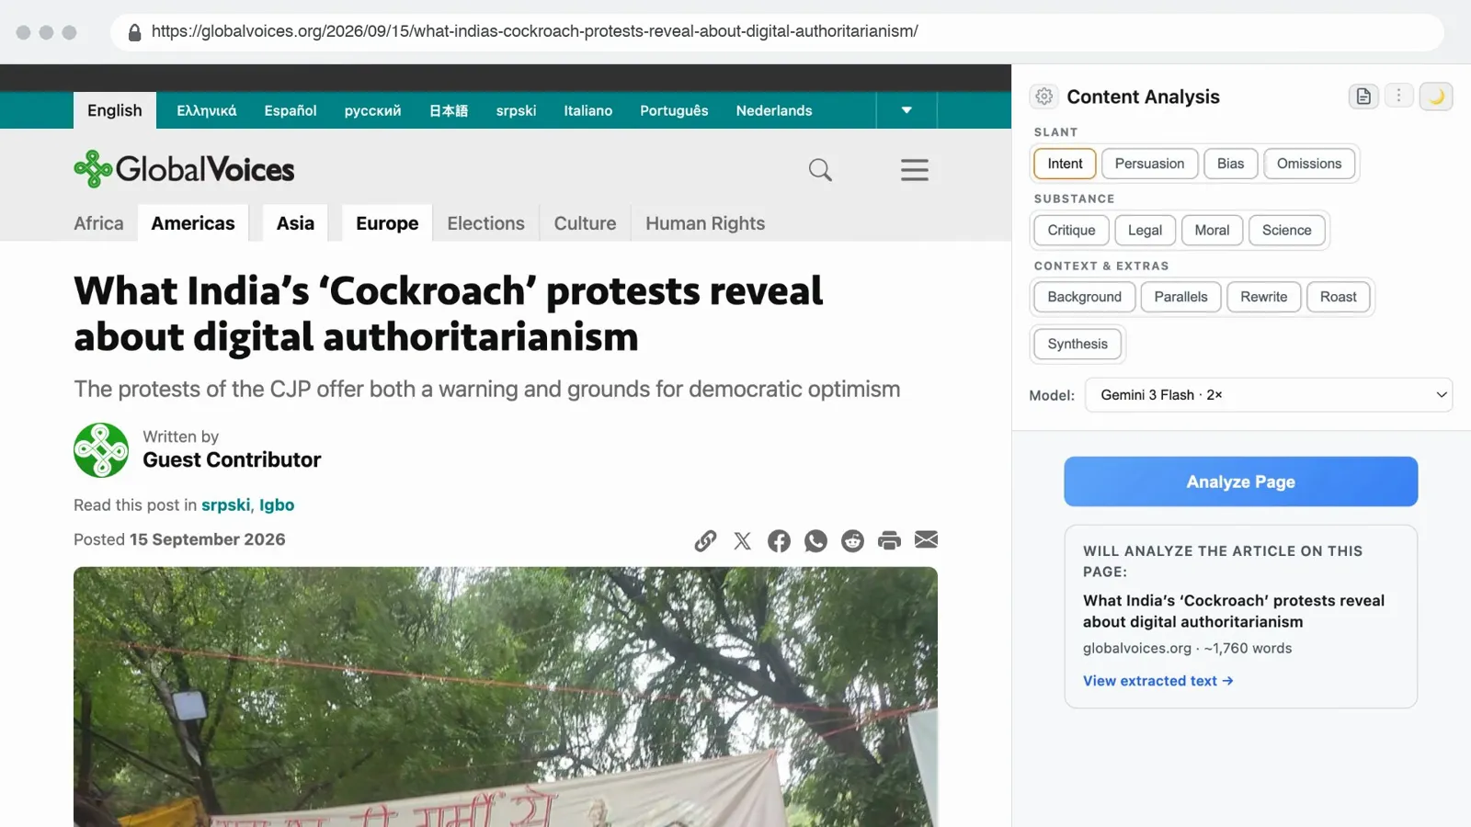Viewport: 1471px width, 827px height.
Task: Select the Rewrite chip
Action: click(1263, 297)
